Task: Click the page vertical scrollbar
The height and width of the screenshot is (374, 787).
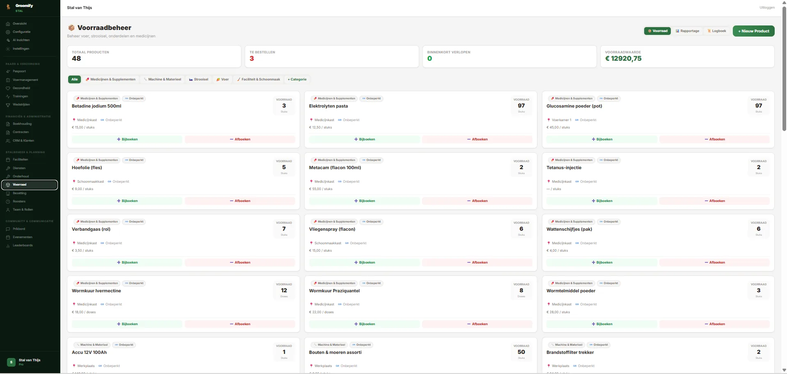Action: pyautogui.click(x=784, y=68)
